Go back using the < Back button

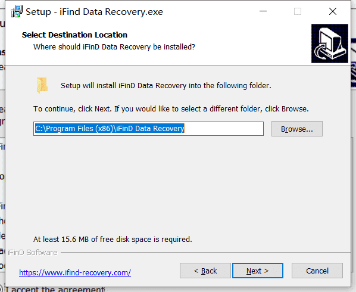205,271
